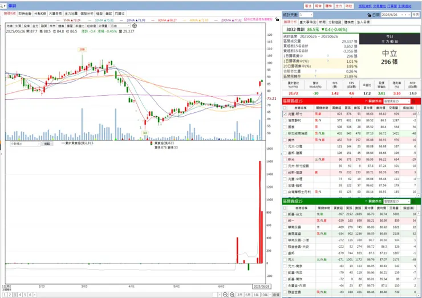Check the 美林 broker row checkbox
The height and width of the screenshot is (298, 422).
click(x=285, y=140)
